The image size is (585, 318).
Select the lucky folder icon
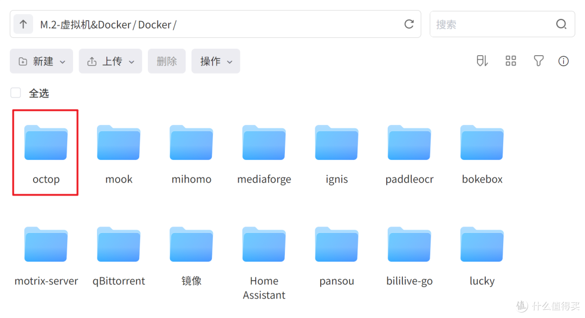coord(482,244)
